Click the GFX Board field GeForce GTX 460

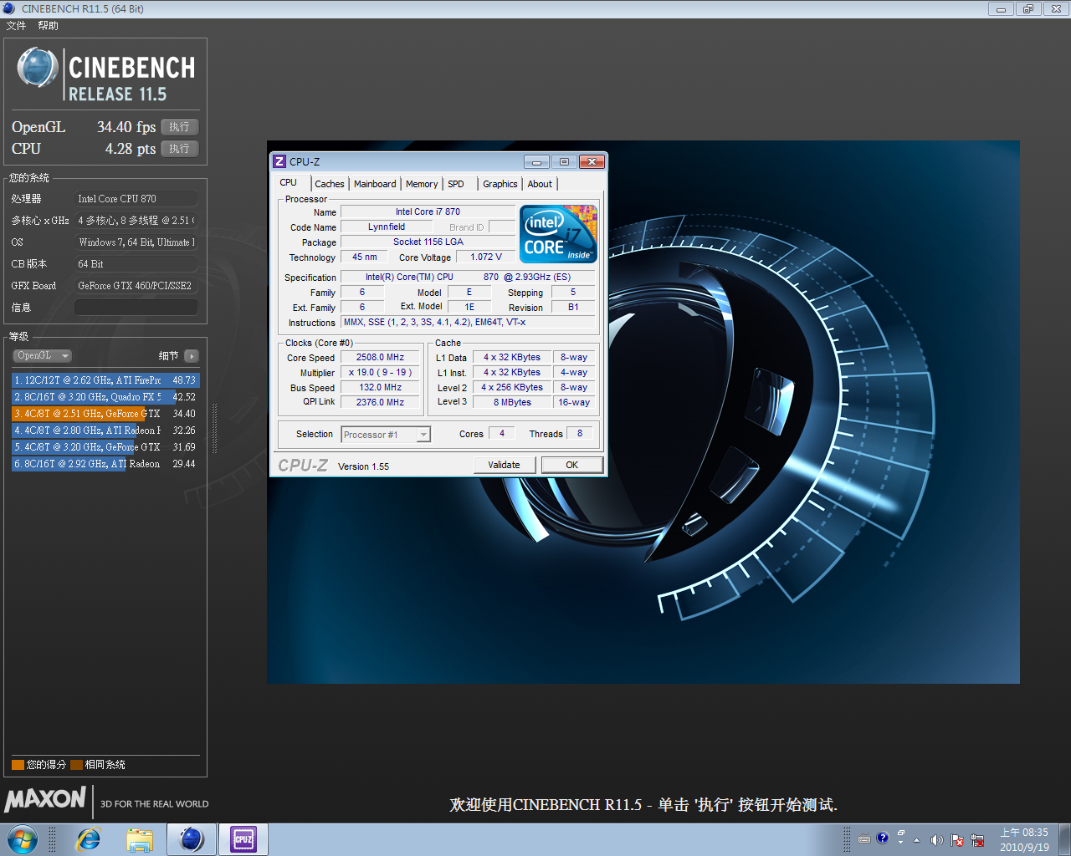click(136, 286)
